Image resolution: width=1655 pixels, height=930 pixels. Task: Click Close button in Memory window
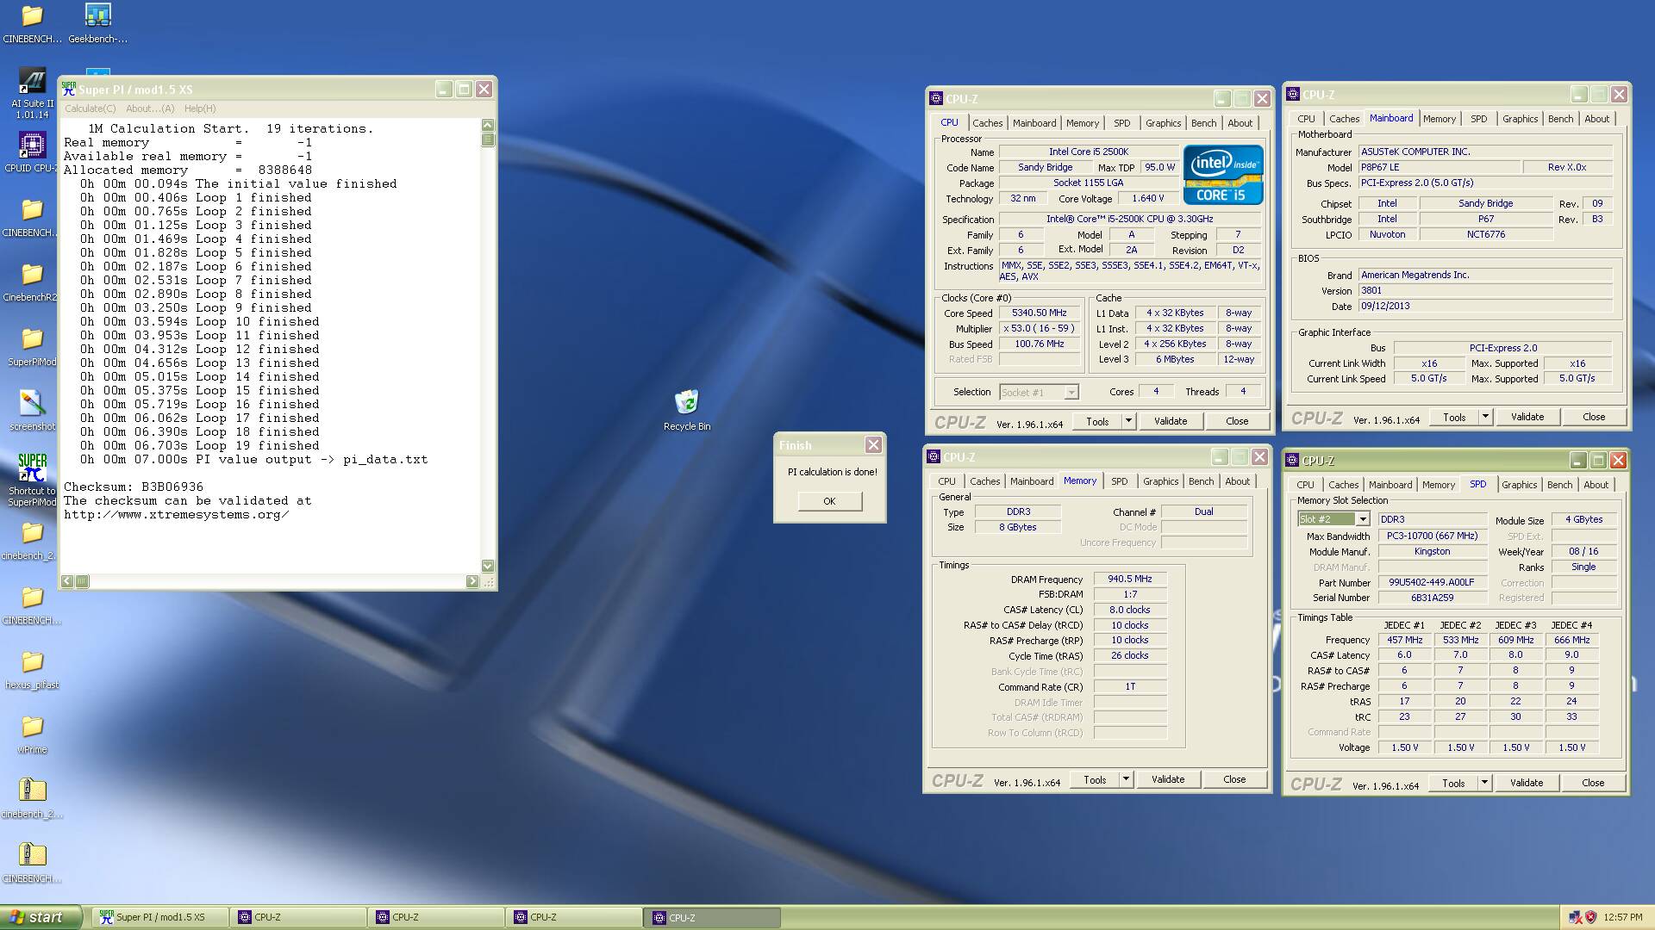(1234, 779)
